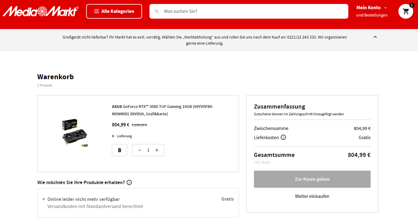Click the Gesamtsumme 804,99 € amount

[x=359, y=155]
